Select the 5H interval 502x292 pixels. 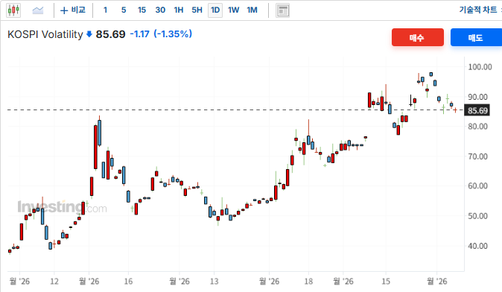point(197,10)
